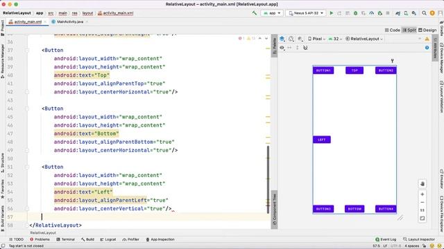444x249 pixels.
Task: Select the LEFT button in layout preview
Action: click(322, 140)
